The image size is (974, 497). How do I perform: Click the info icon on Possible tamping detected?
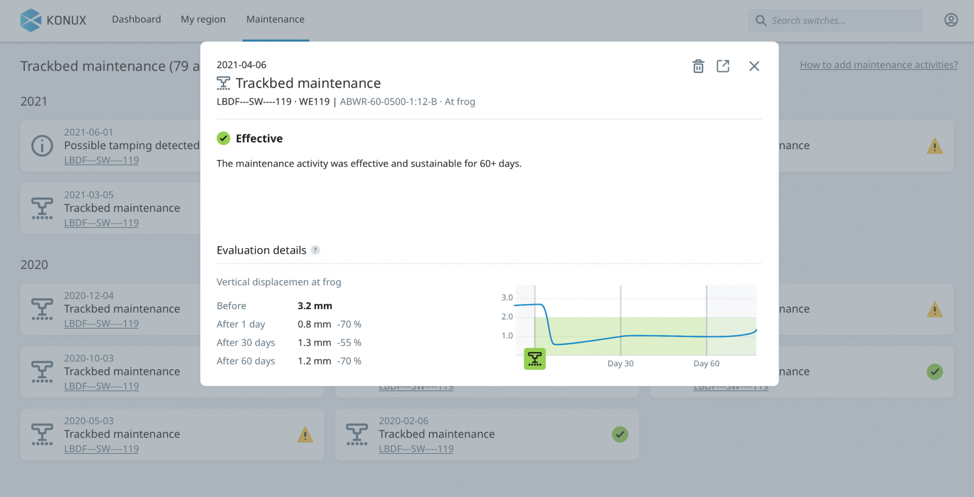click(x=42, y=146)
